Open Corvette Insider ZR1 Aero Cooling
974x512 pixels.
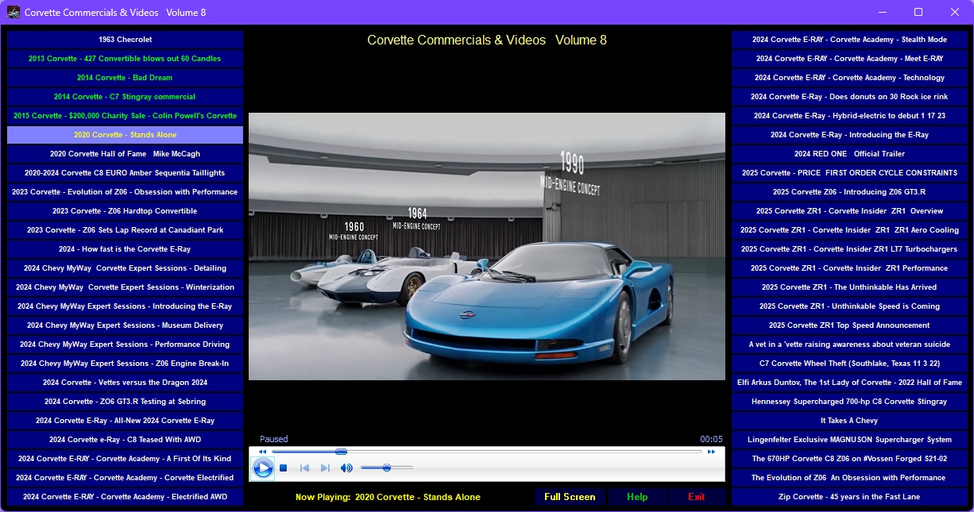pyautogui.click(x=849, y=230)
